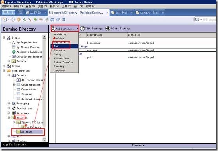Click the 打开 open button
The height and width of the screenshot is (151, 218).
8,13
